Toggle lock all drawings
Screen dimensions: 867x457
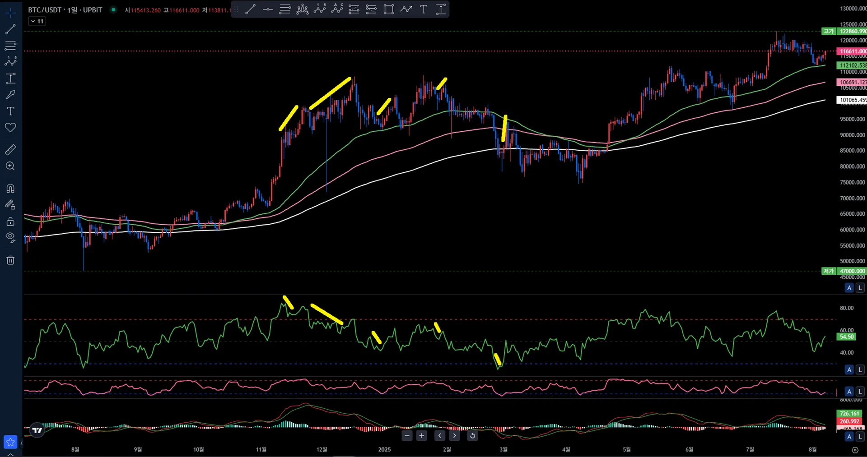10,222
